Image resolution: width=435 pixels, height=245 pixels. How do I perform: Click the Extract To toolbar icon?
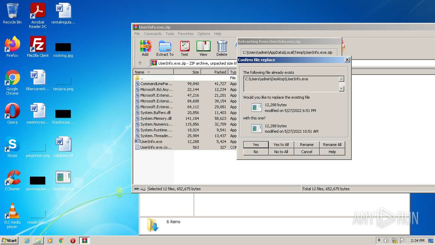165,48
